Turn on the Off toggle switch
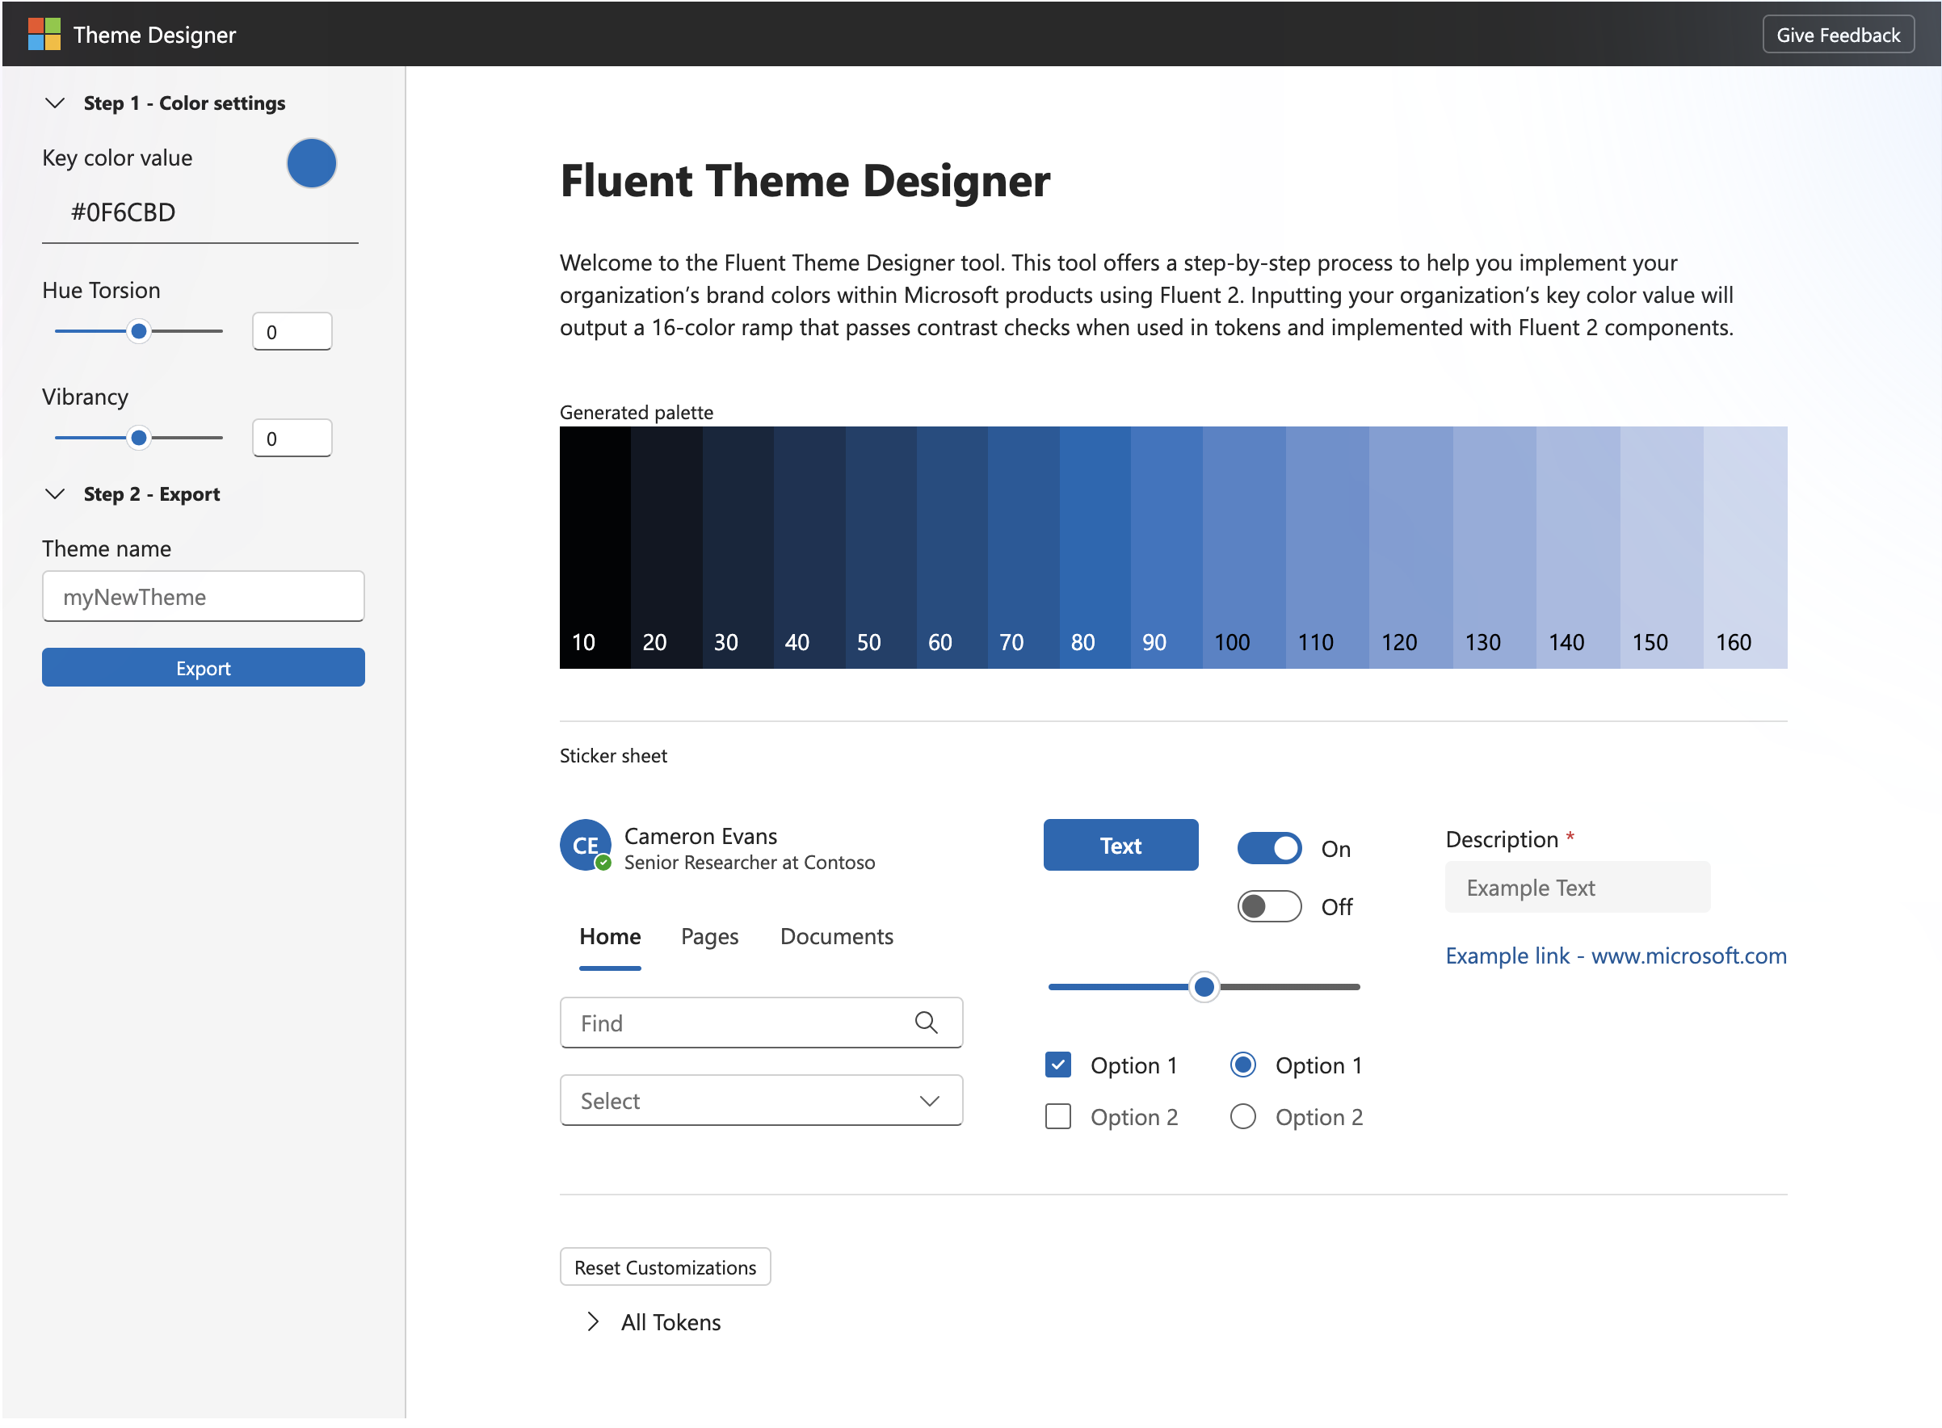1942x1428 pixels. [1268, 906]
